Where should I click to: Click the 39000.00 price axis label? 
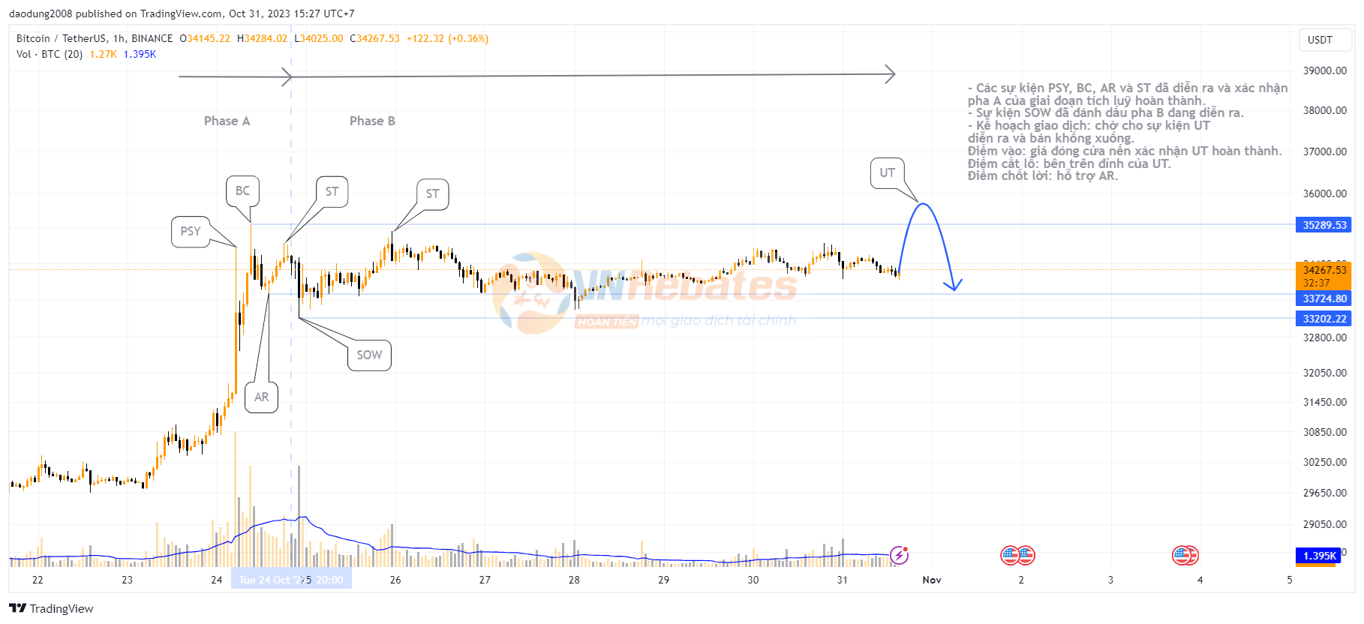[x=1325, y=70]
